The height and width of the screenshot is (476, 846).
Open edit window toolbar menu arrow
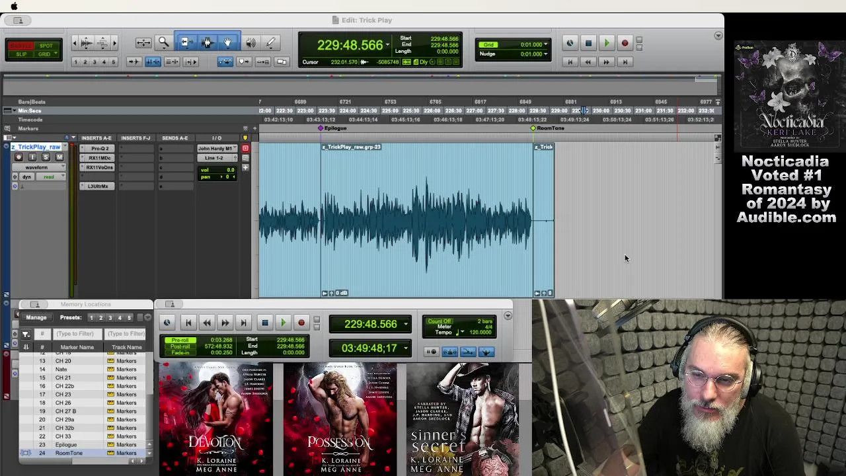point(718,36)
